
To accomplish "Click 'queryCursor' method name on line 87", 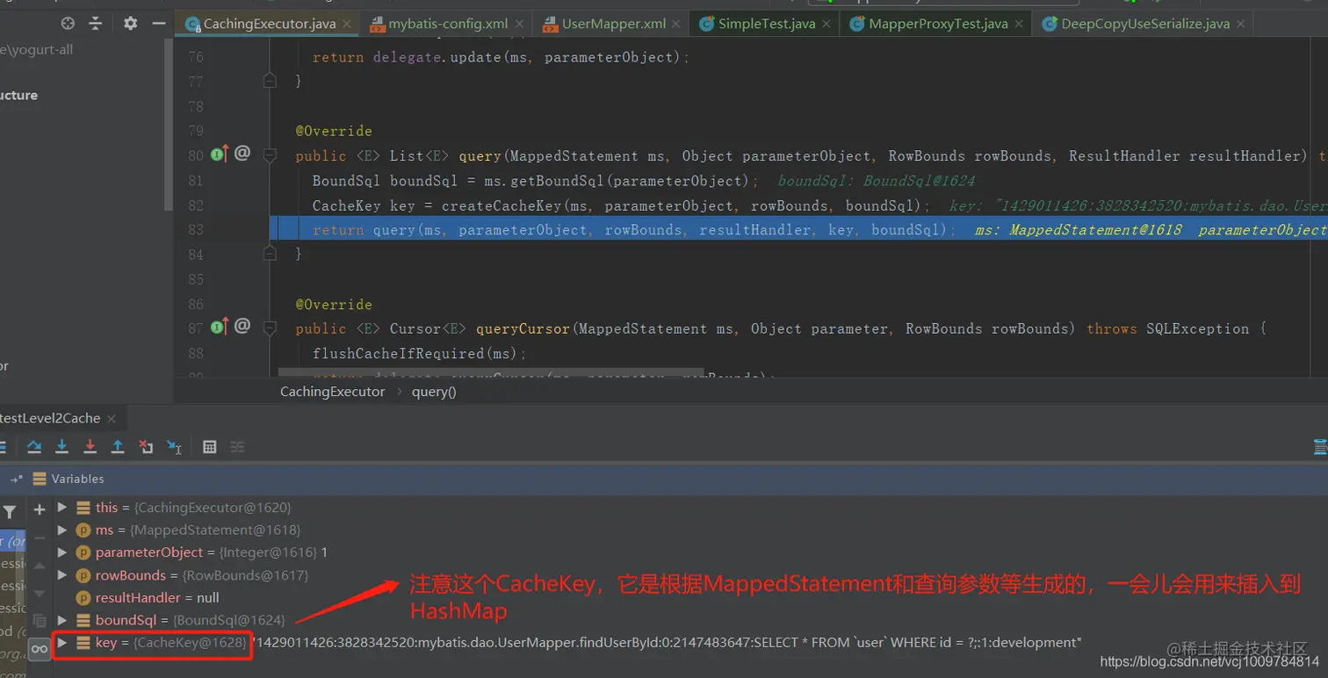I will [x=523, y=328].
